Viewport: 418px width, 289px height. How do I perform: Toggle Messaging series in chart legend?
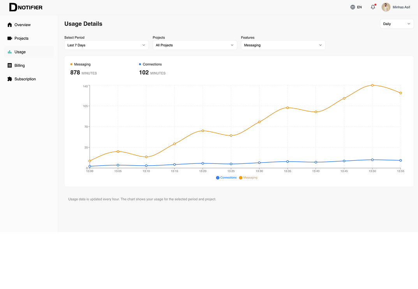[x=248, y=178]
